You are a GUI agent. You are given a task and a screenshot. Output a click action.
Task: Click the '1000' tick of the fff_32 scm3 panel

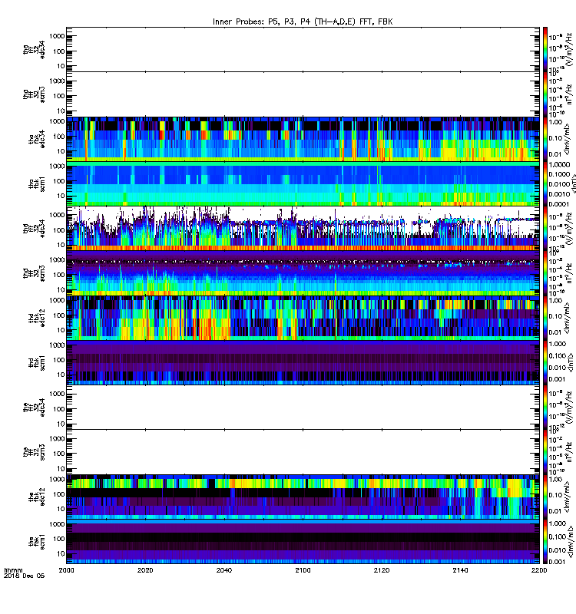click(x=57, y=438)
